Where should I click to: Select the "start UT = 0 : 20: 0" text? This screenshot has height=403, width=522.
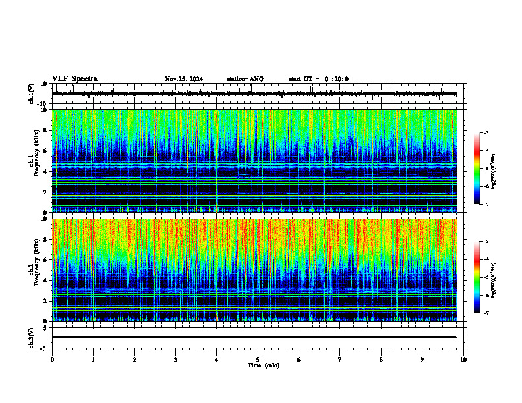(x=318, y=79)
